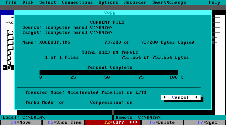The height and width of the screenshot is (125, 226).
Task: Click the '753,664 of 753,664 Bytes' text
Action: click(x=155, y=57)
